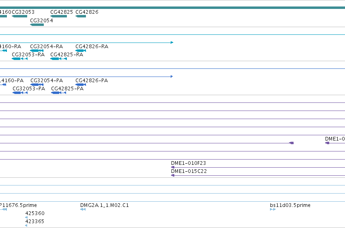Open protein CG32053-PA label
The image size is (345, 228).
tap(29, 89)
